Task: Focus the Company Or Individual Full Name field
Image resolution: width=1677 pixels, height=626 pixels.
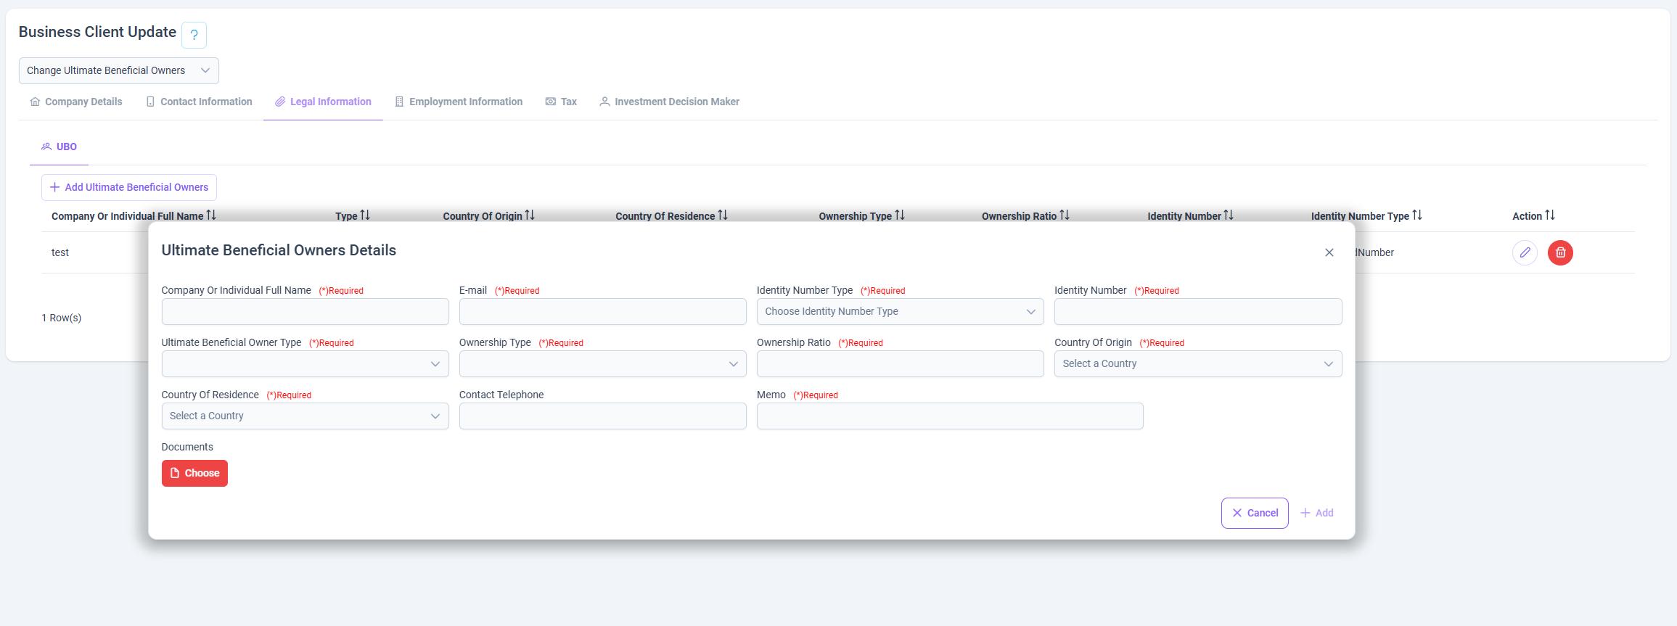Action: click(305, 311)
